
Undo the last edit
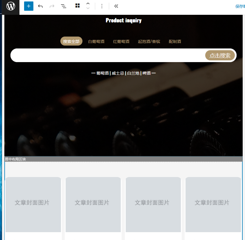(x=40, y=6)
